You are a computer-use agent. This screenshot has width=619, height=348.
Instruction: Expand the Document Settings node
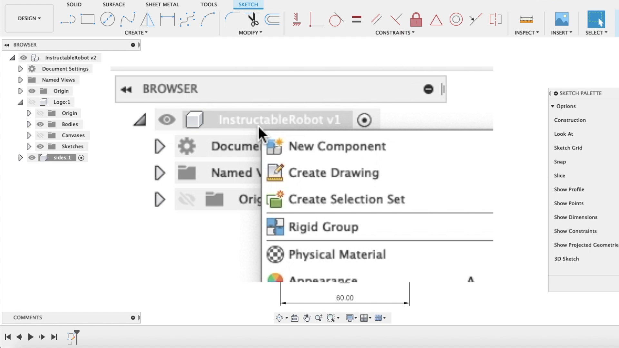20,69
